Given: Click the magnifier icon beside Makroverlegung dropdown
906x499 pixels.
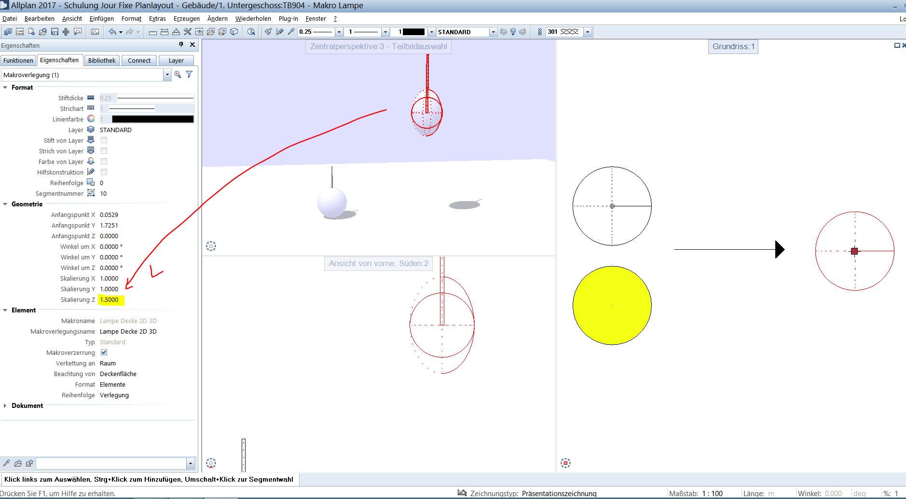Looking at the screenshot, I should 178,75.
